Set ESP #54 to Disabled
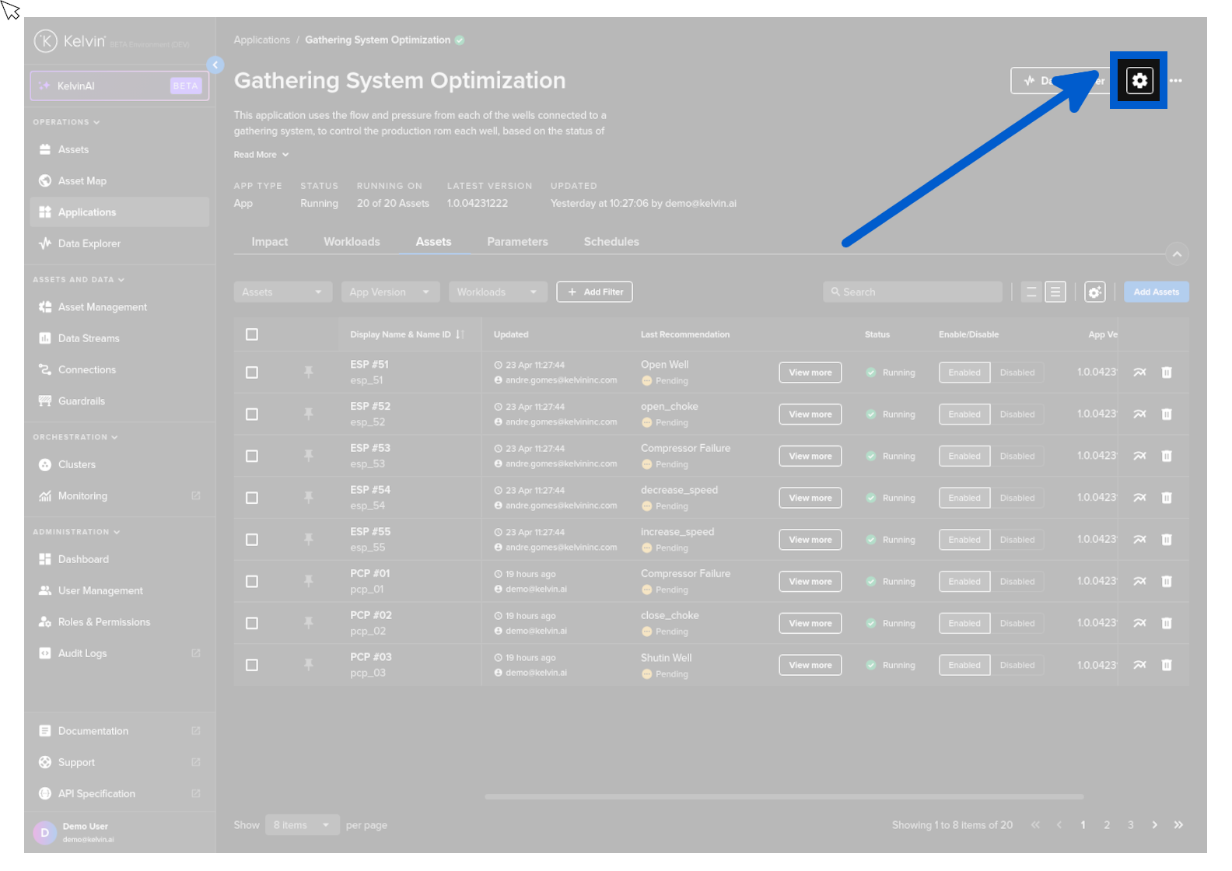This screenshot has height=871, width=1232. click(1017, 498)
